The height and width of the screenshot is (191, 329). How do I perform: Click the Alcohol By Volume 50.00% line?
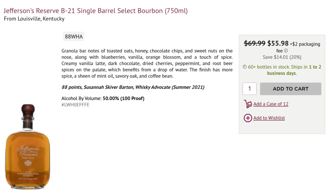pos(103,98)
